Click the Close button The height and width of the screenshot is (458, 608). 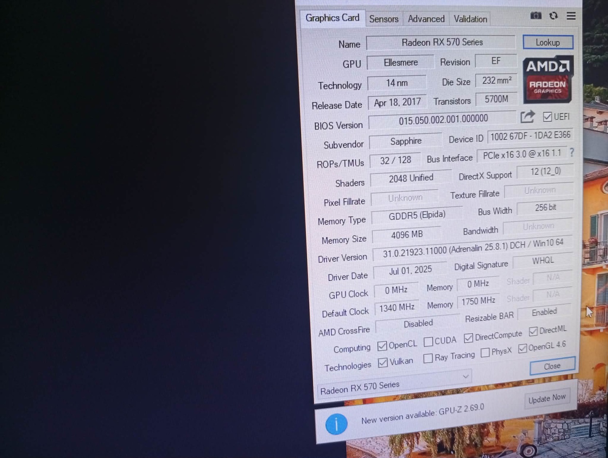(552, 366)
